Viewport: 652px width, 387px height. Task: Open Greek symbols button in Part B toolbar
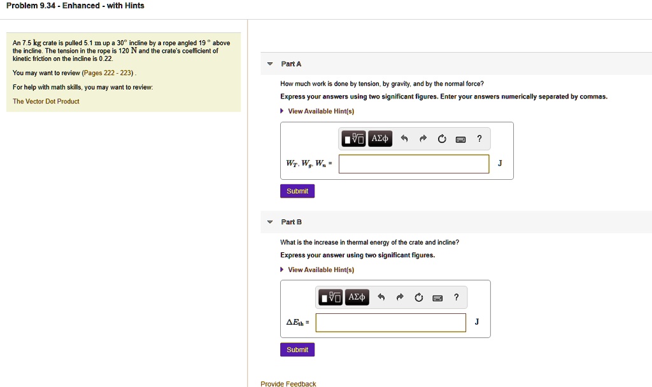[357, 297]
